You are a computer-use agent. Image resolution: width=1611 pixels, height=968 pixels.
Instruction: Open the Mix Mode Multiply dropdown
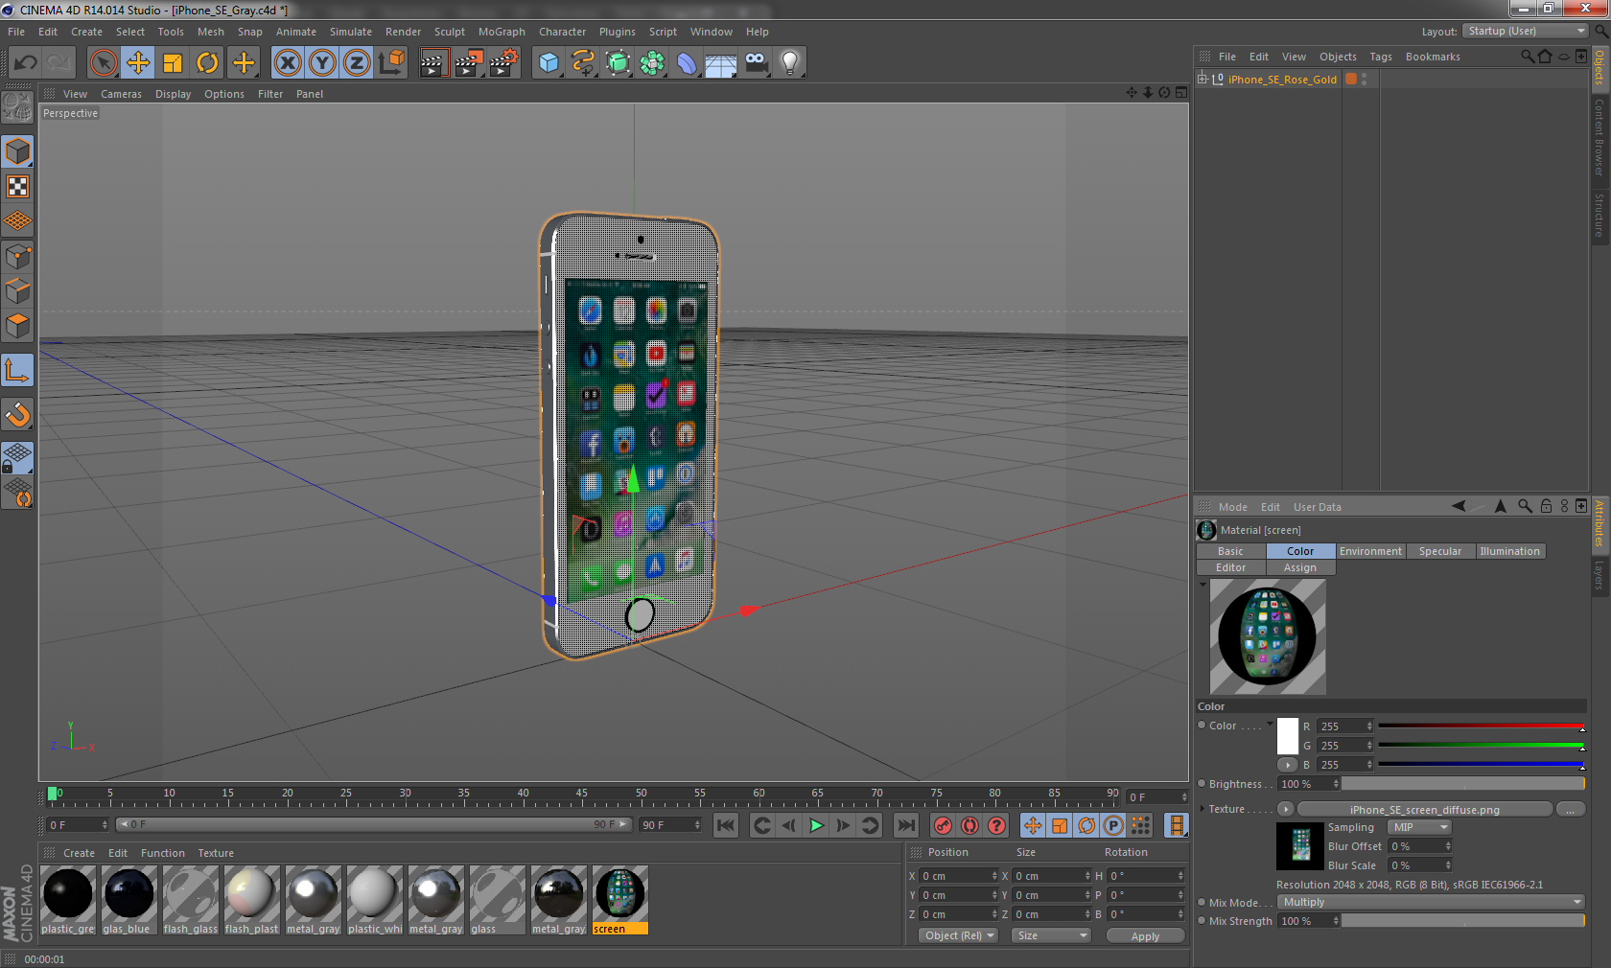tap(1431, 902)
